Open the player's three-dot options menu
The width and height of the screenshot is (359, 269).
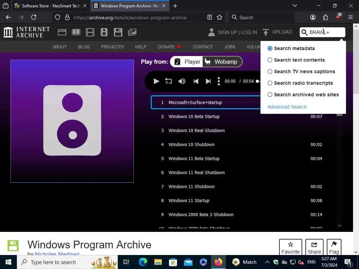point(219,81)
